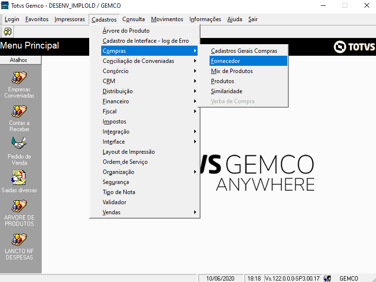
Task: Click the date 10/06/2020 in status bar
Action: 221,279
